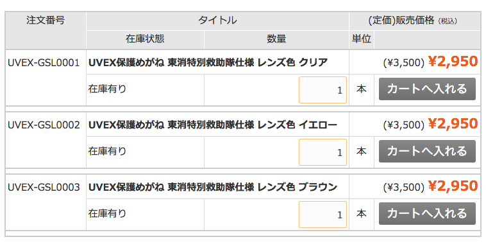Screen dimensions: 486x246
Task: Click the 単位 column header
Action: [x=362, y=39]
